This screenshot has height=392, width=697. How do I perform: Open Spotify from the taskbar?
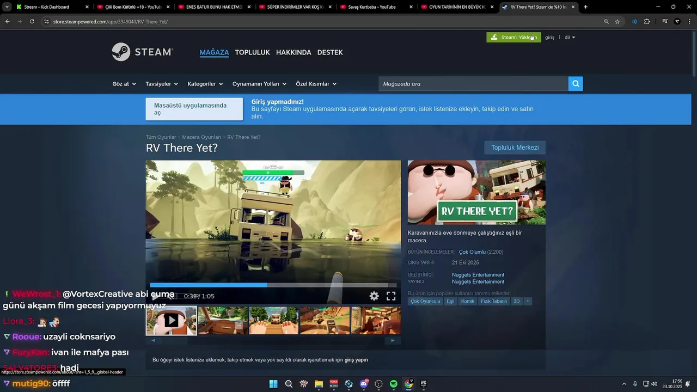(x=394, y=384)
